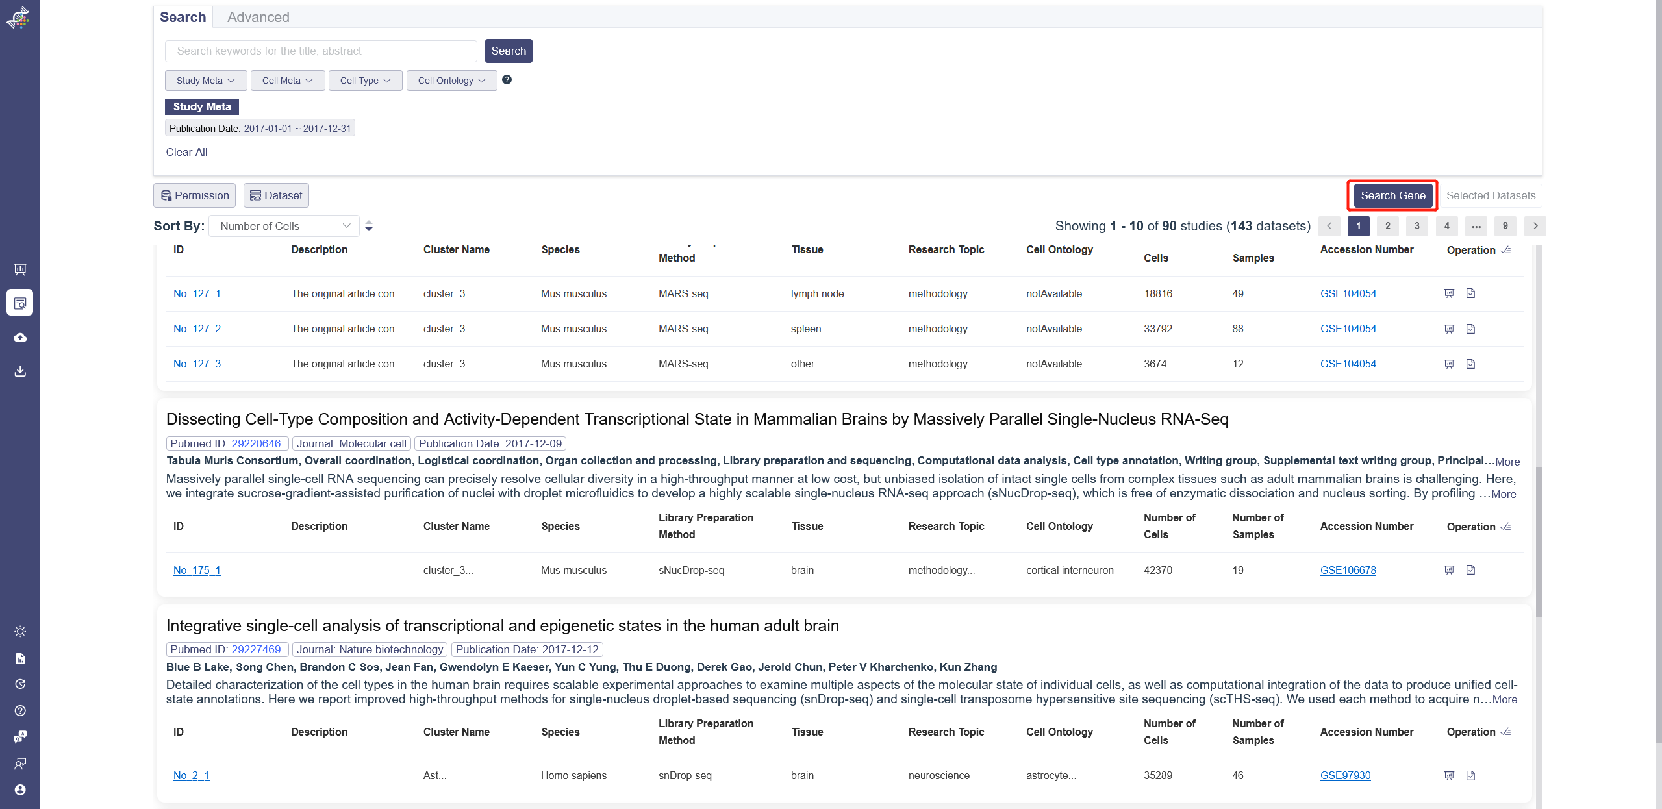The height and width of the screenshot is (809, 1662).
Task: Click the download icon in sidebar
Action: coord(20,371)
